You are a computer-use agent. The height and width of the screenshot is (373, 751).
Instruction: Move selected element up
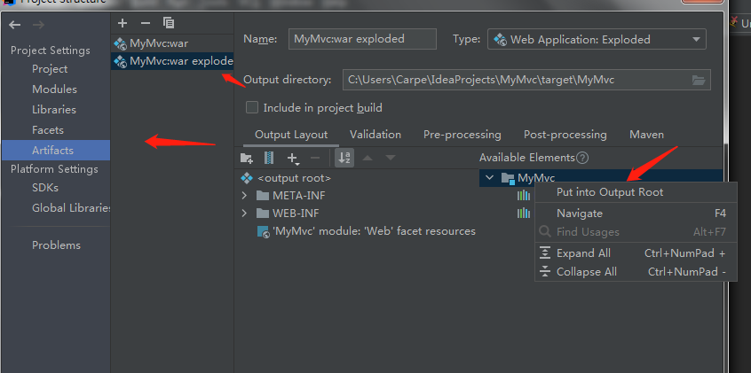pos(368,158)
